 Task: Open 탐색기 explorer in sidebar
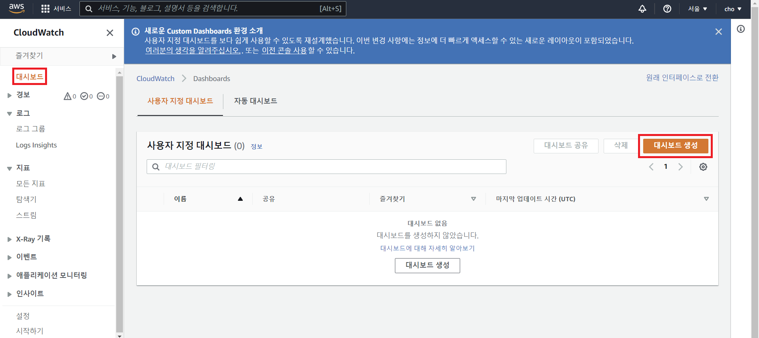point(26,199)
